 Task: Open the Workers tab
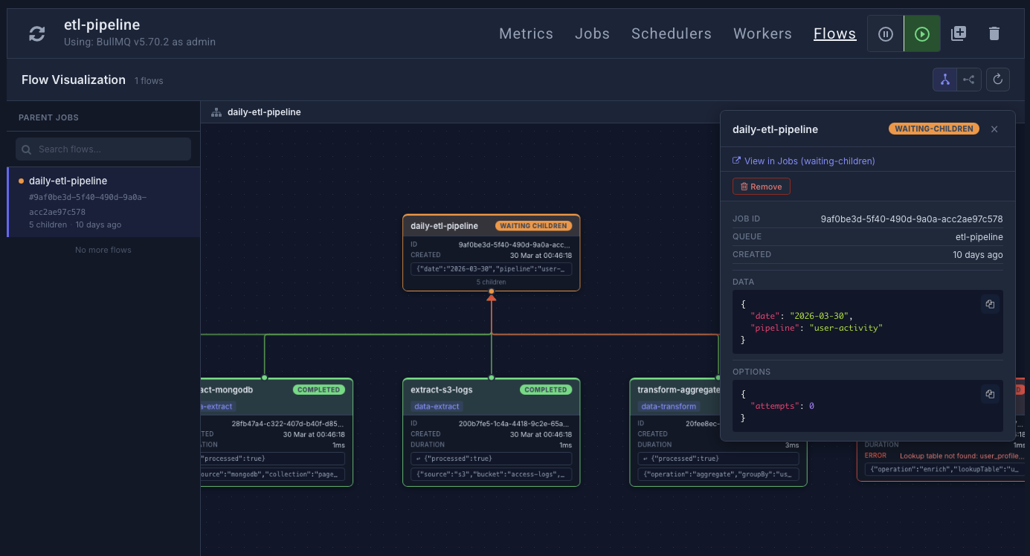762,33
